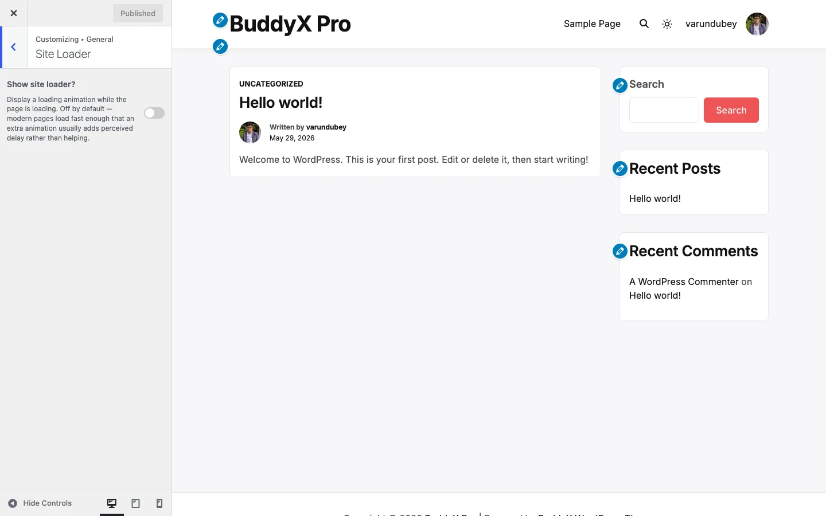The height and width of the screenshot is (516, 826).
Task: Toggle dark mode with the sun icon
Action: coord(667,24)
